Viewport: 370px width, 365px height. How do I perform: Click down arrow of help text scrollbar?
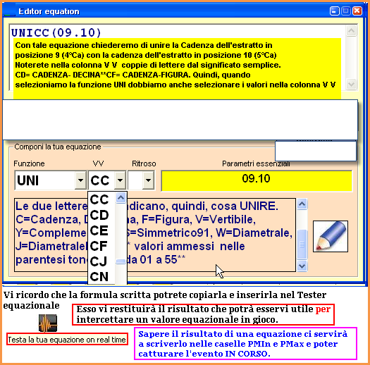(302, 266)
